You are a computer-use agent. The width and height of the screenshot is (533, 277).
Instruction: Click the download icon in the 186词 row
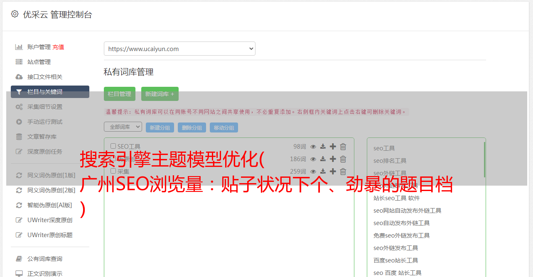tap(323, 159)
